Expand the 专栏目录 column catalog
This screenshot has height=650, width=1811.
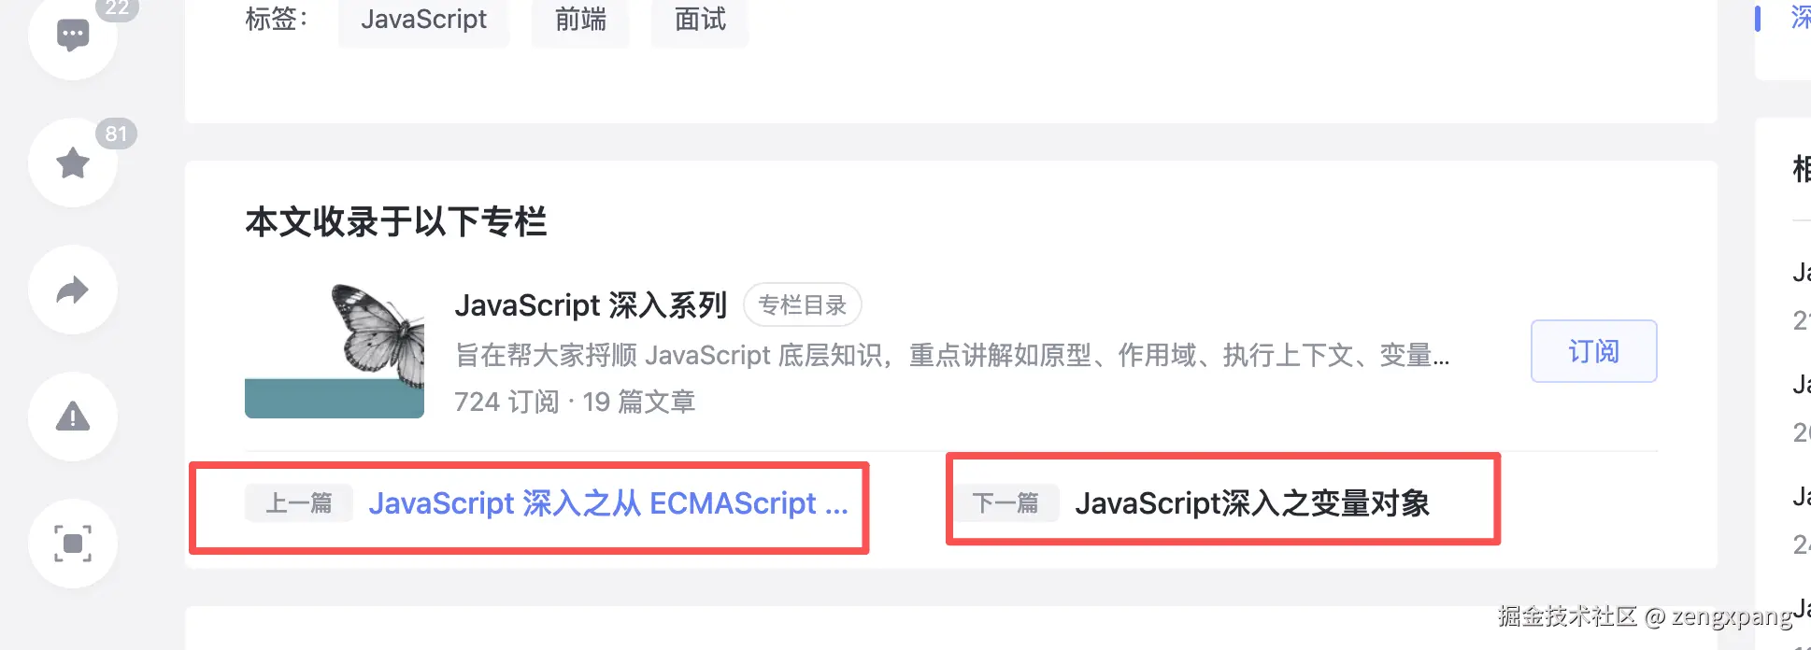tap(802, 305)
